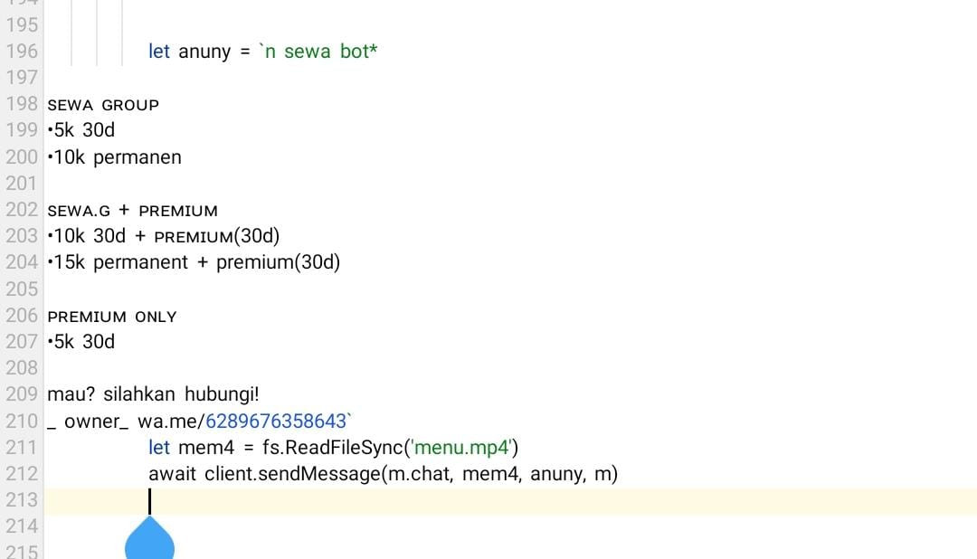The image size is (977, 559).
Task: Click the 'wa.me/' text before number
Action: pyautogui.click(x=171, y=422)
